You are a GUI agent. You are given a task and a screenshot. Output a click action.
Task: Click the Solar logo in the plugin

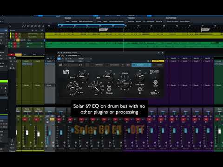point(154,71)
